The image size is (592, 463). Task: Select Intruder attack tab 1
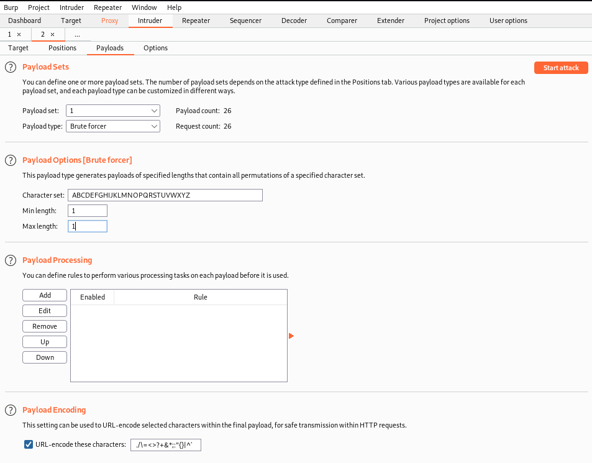point(9,34)
